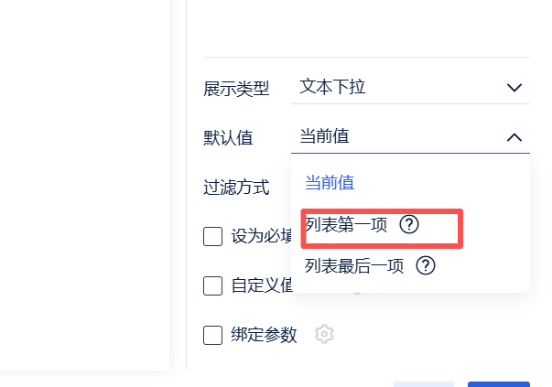Click help icon beside 列表第一项
Screen dimensions: 552x387
pyautogui.click(x=409, y=225)
